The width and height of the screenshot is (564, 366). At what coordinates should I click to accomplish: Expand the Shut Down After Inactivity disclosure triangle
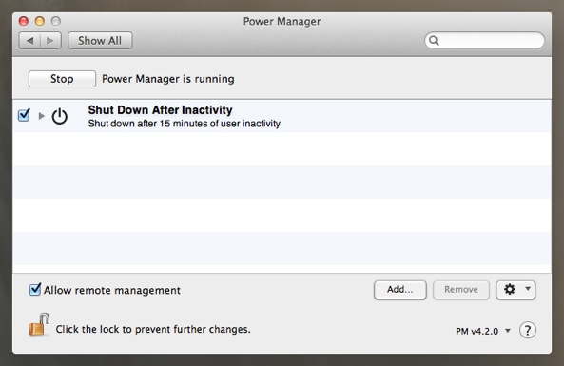41,116
